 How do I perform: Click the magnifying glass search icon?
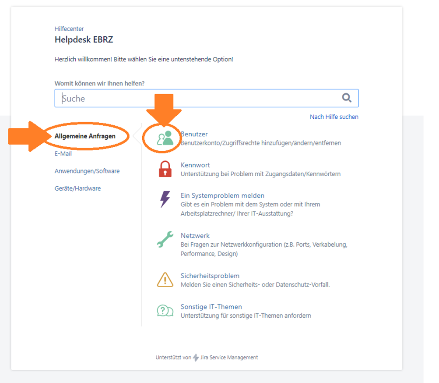347,98
